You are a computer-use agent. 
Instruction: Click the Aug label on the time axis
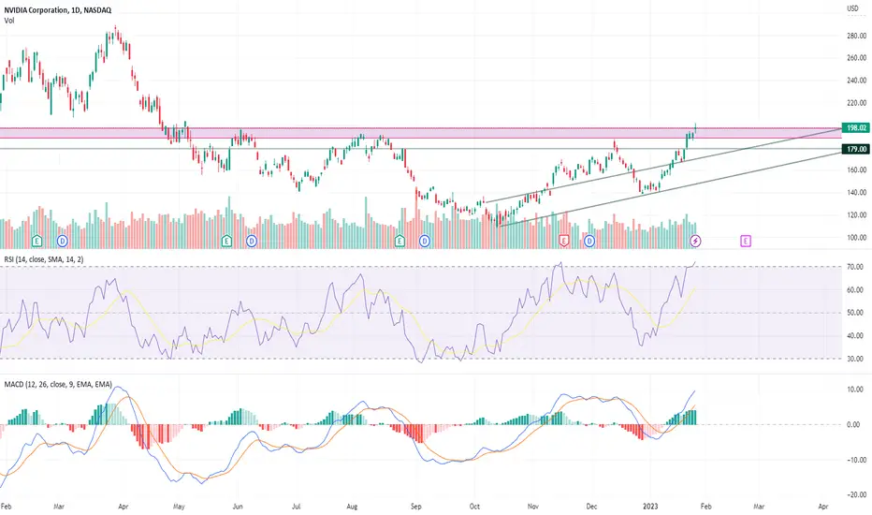(352, 507)
